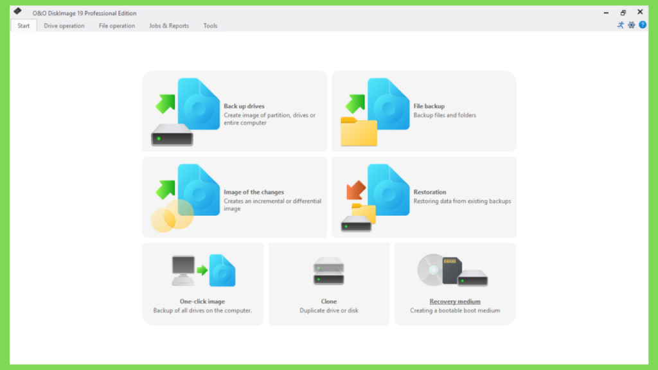Click the running figure express view icon

pyautogui.click(x=620, y=25)
